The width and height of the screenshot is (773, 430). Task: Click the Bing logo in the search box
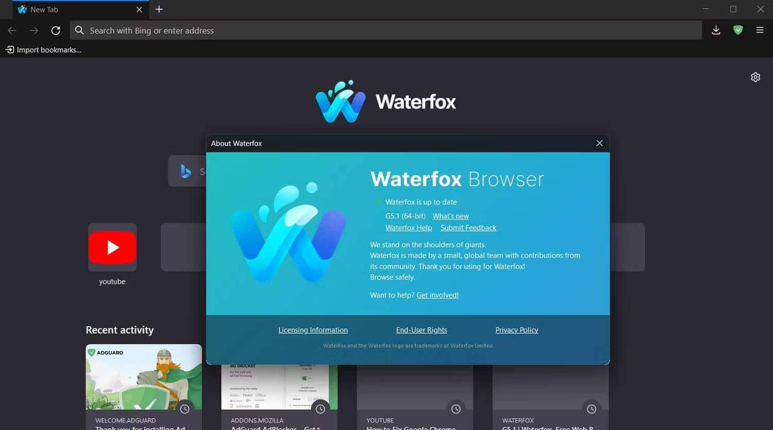(186, 171)
